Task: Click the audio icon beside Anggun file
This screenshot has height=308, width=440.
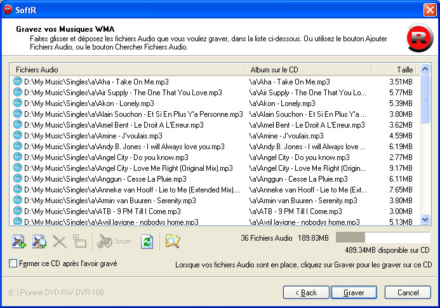Action: pos(17,178)
